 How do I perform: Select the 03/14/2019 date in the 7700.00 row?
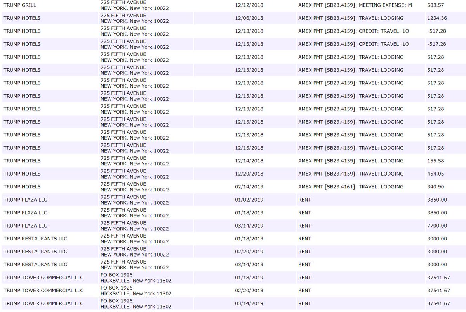point(249,226)
